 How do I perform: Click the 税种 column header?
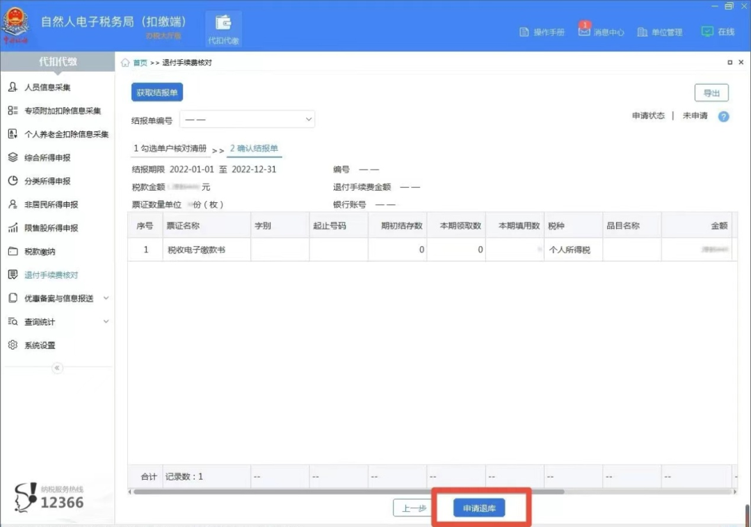573,225
